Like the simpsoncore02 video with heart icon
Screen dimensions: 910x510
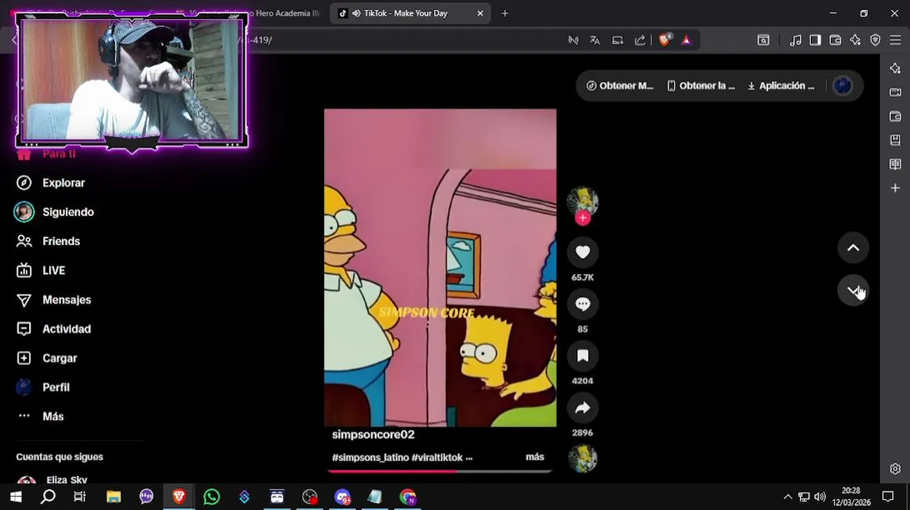pos(583,252)
